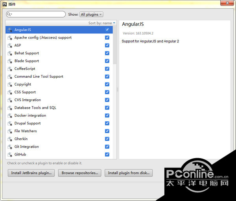Select Behat Support in the list
The width and height of the screenshot is (236, 201).
(x=59, y=53)
